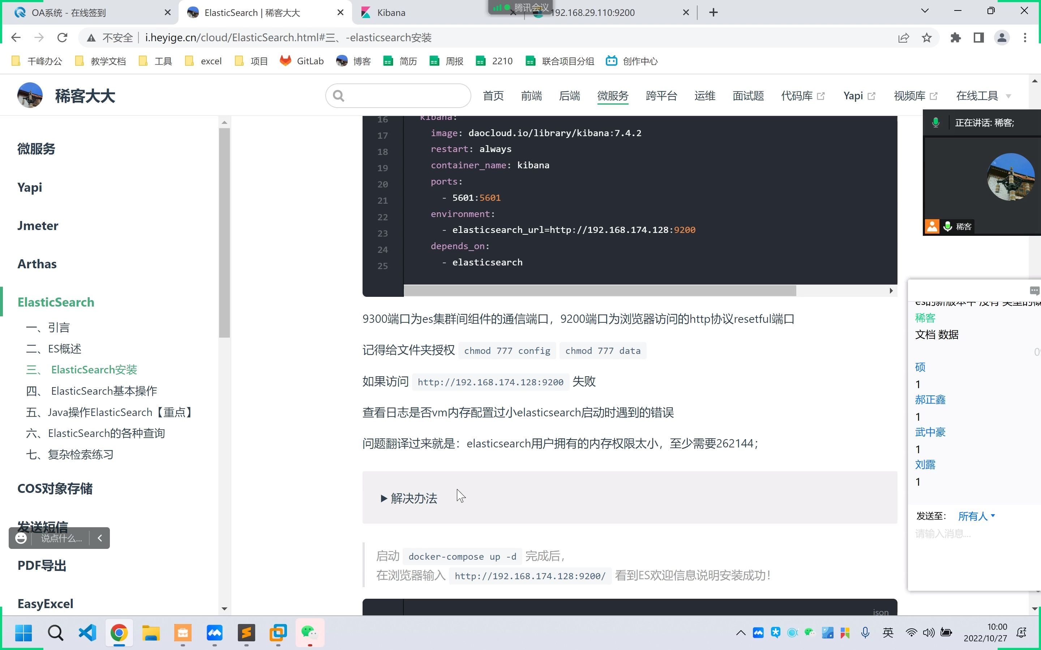1041x650 pixels.
Task: Show hidden system tray icons
Action: point(741,632)
